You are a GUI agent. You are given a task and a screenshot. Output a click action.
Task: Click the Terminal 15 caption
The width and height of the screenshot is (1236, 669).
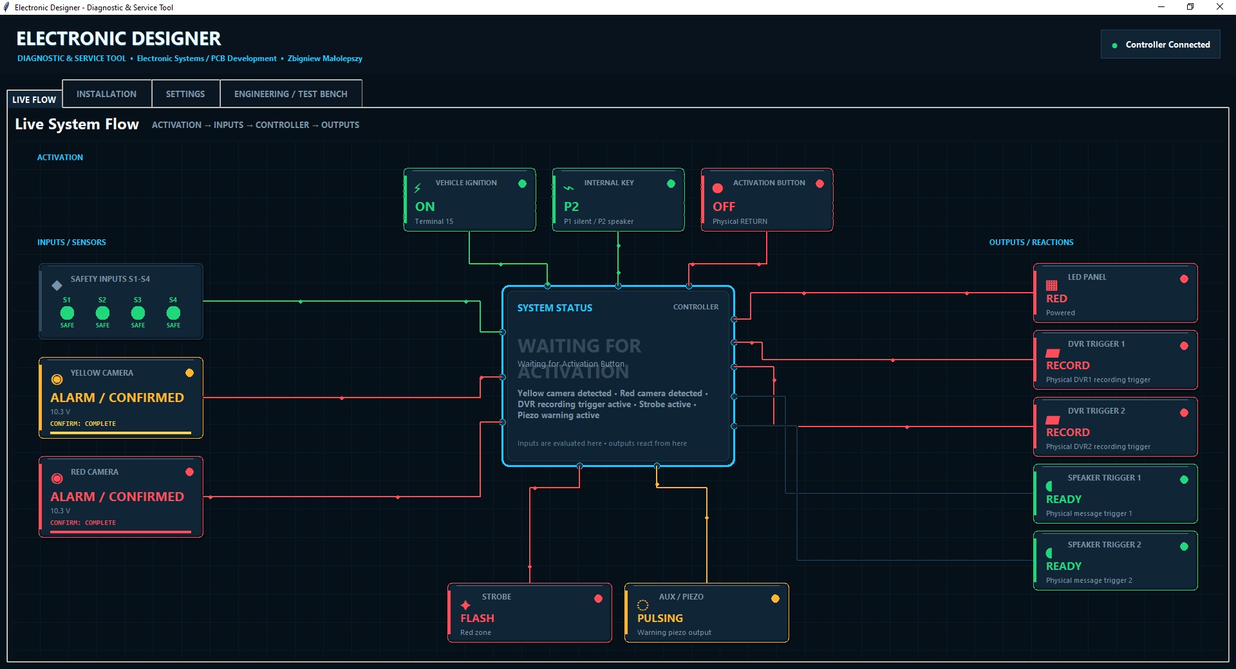tap(434, 221)
